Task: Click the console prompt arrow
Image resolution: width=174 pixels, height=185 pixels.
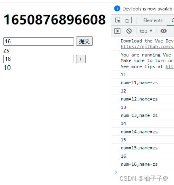Action: 116,172
